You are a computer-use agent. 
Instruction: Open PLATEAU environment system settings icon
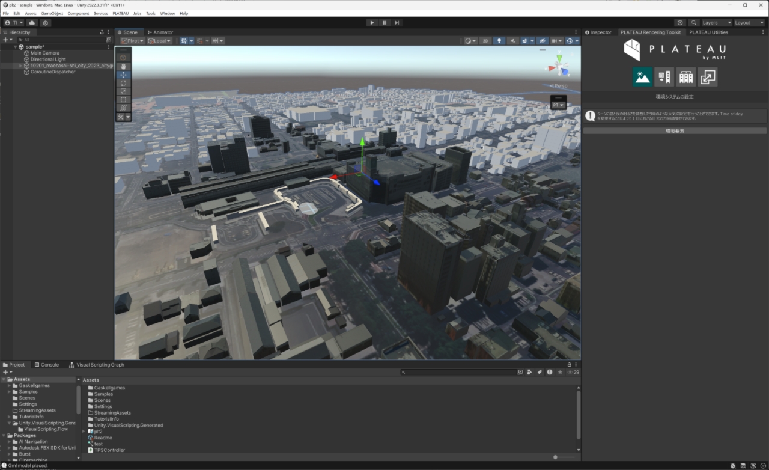(x=642, y=77)
